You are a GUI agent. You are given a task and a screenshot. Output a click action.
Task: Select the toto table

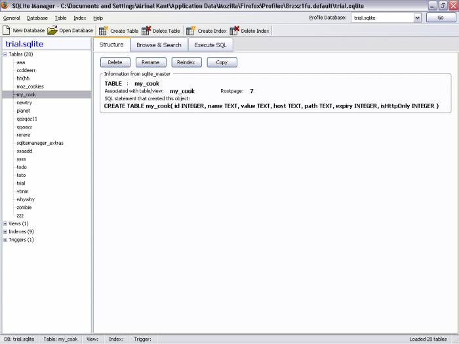21,176
